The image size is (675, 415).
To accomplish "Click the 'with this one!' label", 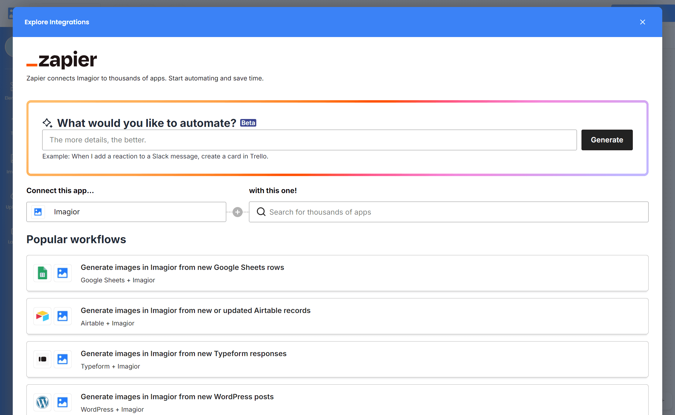I will pyautogui.click(x=273, y=191).
